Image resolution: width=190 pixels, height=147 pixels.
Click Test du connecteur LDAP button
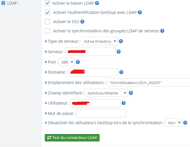coord(72,137)
